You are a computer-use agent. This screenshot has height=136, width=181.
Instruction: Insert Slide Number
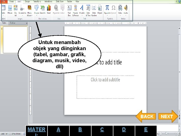tap(94, 10)
